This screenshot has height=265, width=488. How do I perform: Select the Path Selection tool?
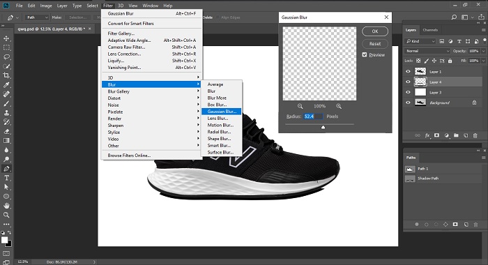[x=6, y=187]
